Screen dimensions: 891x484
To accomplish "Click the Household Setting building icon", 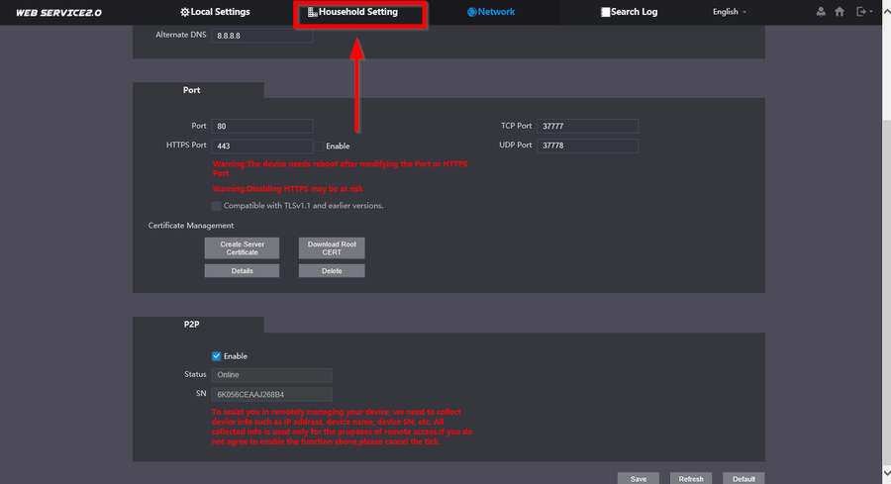I will (312, 12).
